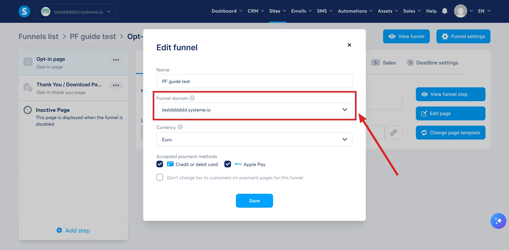509x250 pixels.
Task: Expand the Currency dropdown
Action: 254,139
